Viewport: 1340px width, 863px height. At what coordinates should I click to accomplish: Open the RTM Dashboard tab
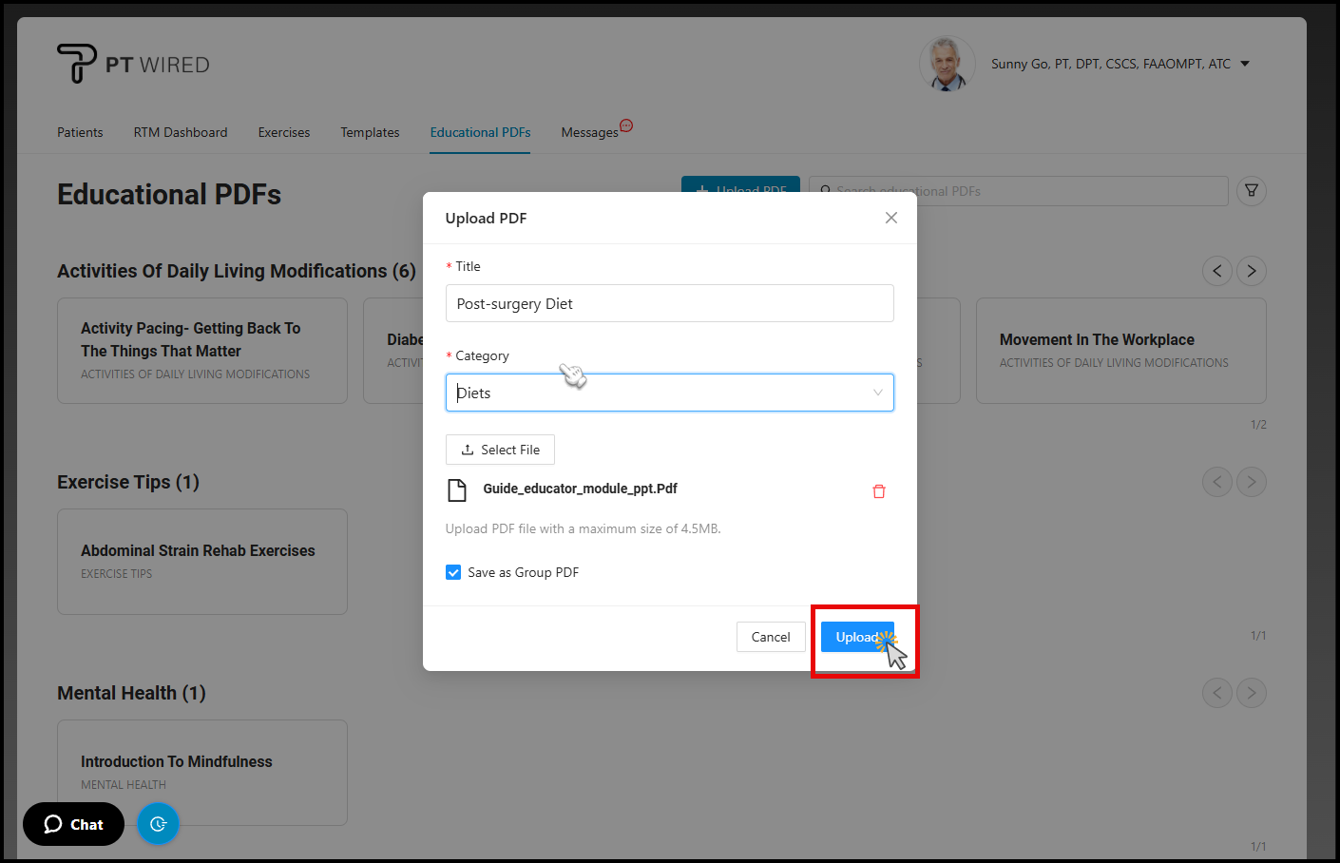pyautogui.click(x=181, y=132)
